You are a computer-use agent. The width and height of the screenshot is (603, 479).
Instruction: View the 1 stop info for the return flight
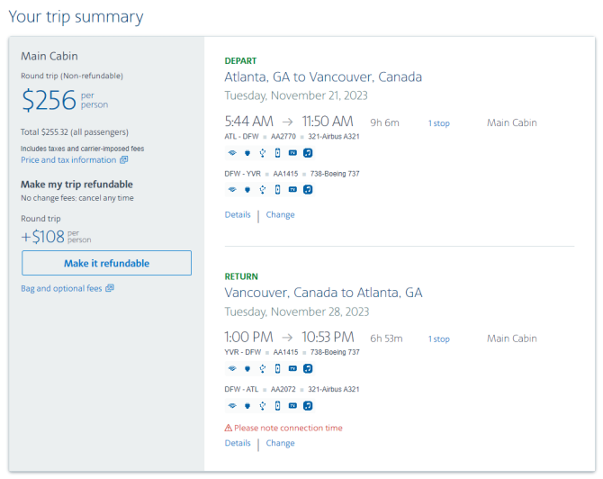pyautogui.click(x=439, y=339)
